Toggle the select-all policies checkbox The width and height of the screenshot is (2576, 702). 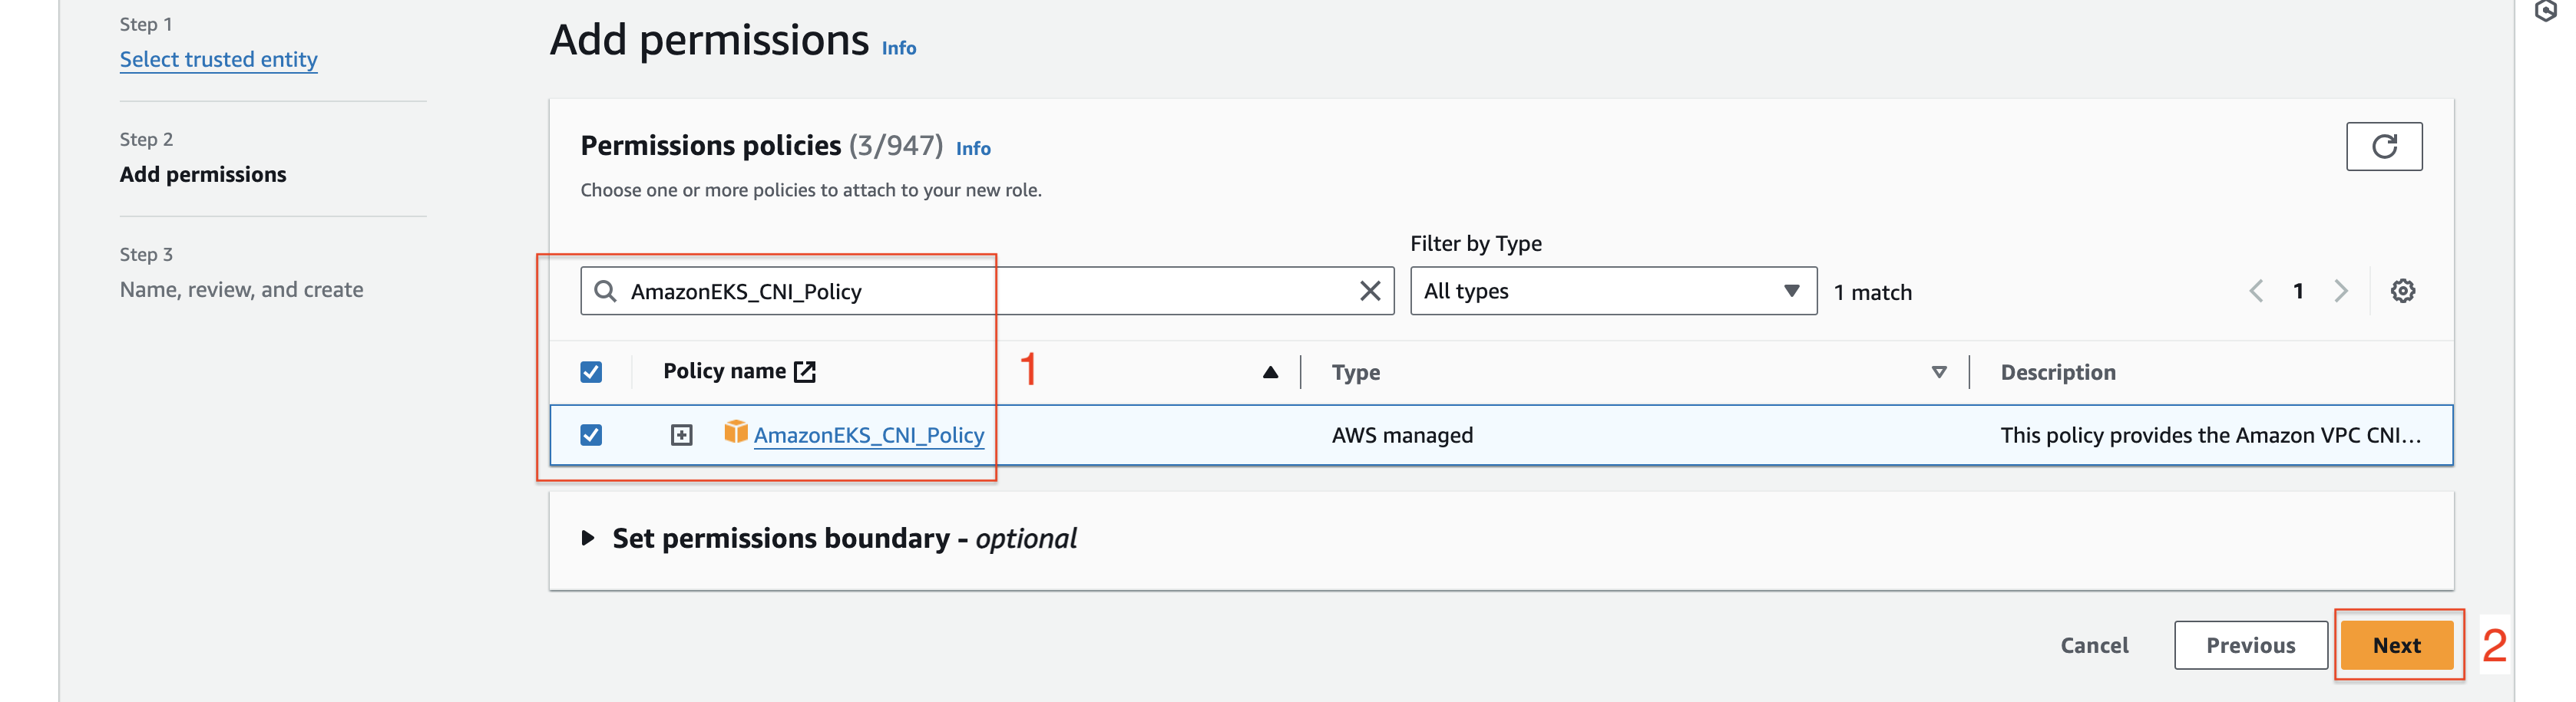(x=591, y=372)
